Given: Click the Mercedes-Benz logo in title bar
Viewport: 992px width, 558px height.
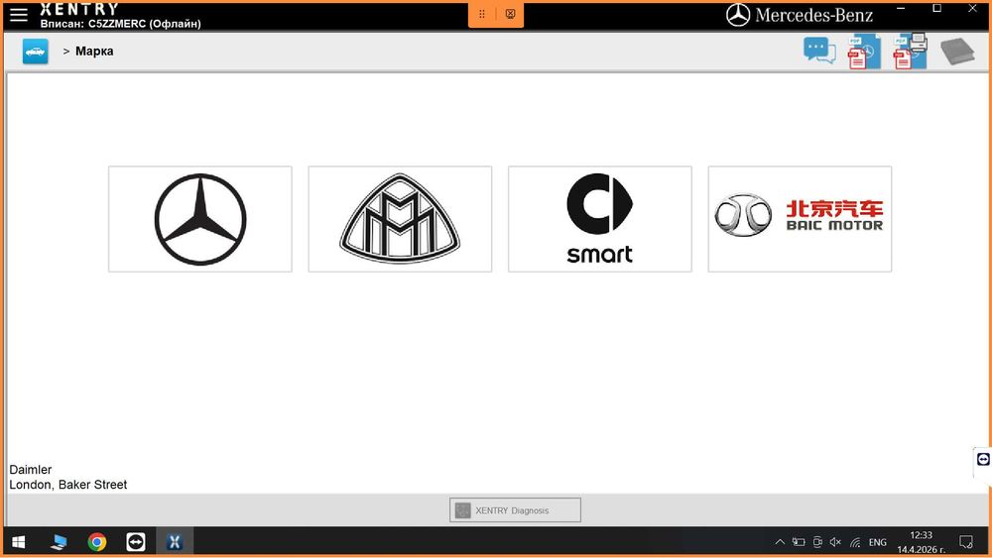Looking at the screenshot, I should coord(800,15).
